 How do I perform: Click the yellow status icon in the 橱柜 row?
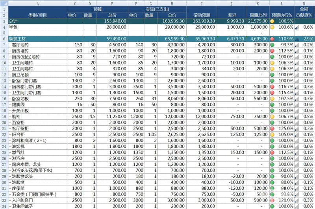pyautogui.click(x=272, y=117)
